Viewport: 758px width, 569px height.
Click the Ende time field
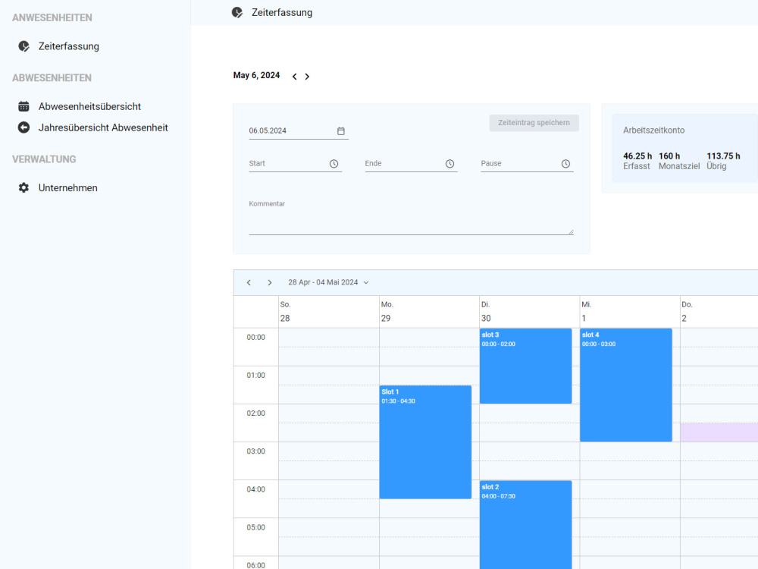click(x=411, y=164)
